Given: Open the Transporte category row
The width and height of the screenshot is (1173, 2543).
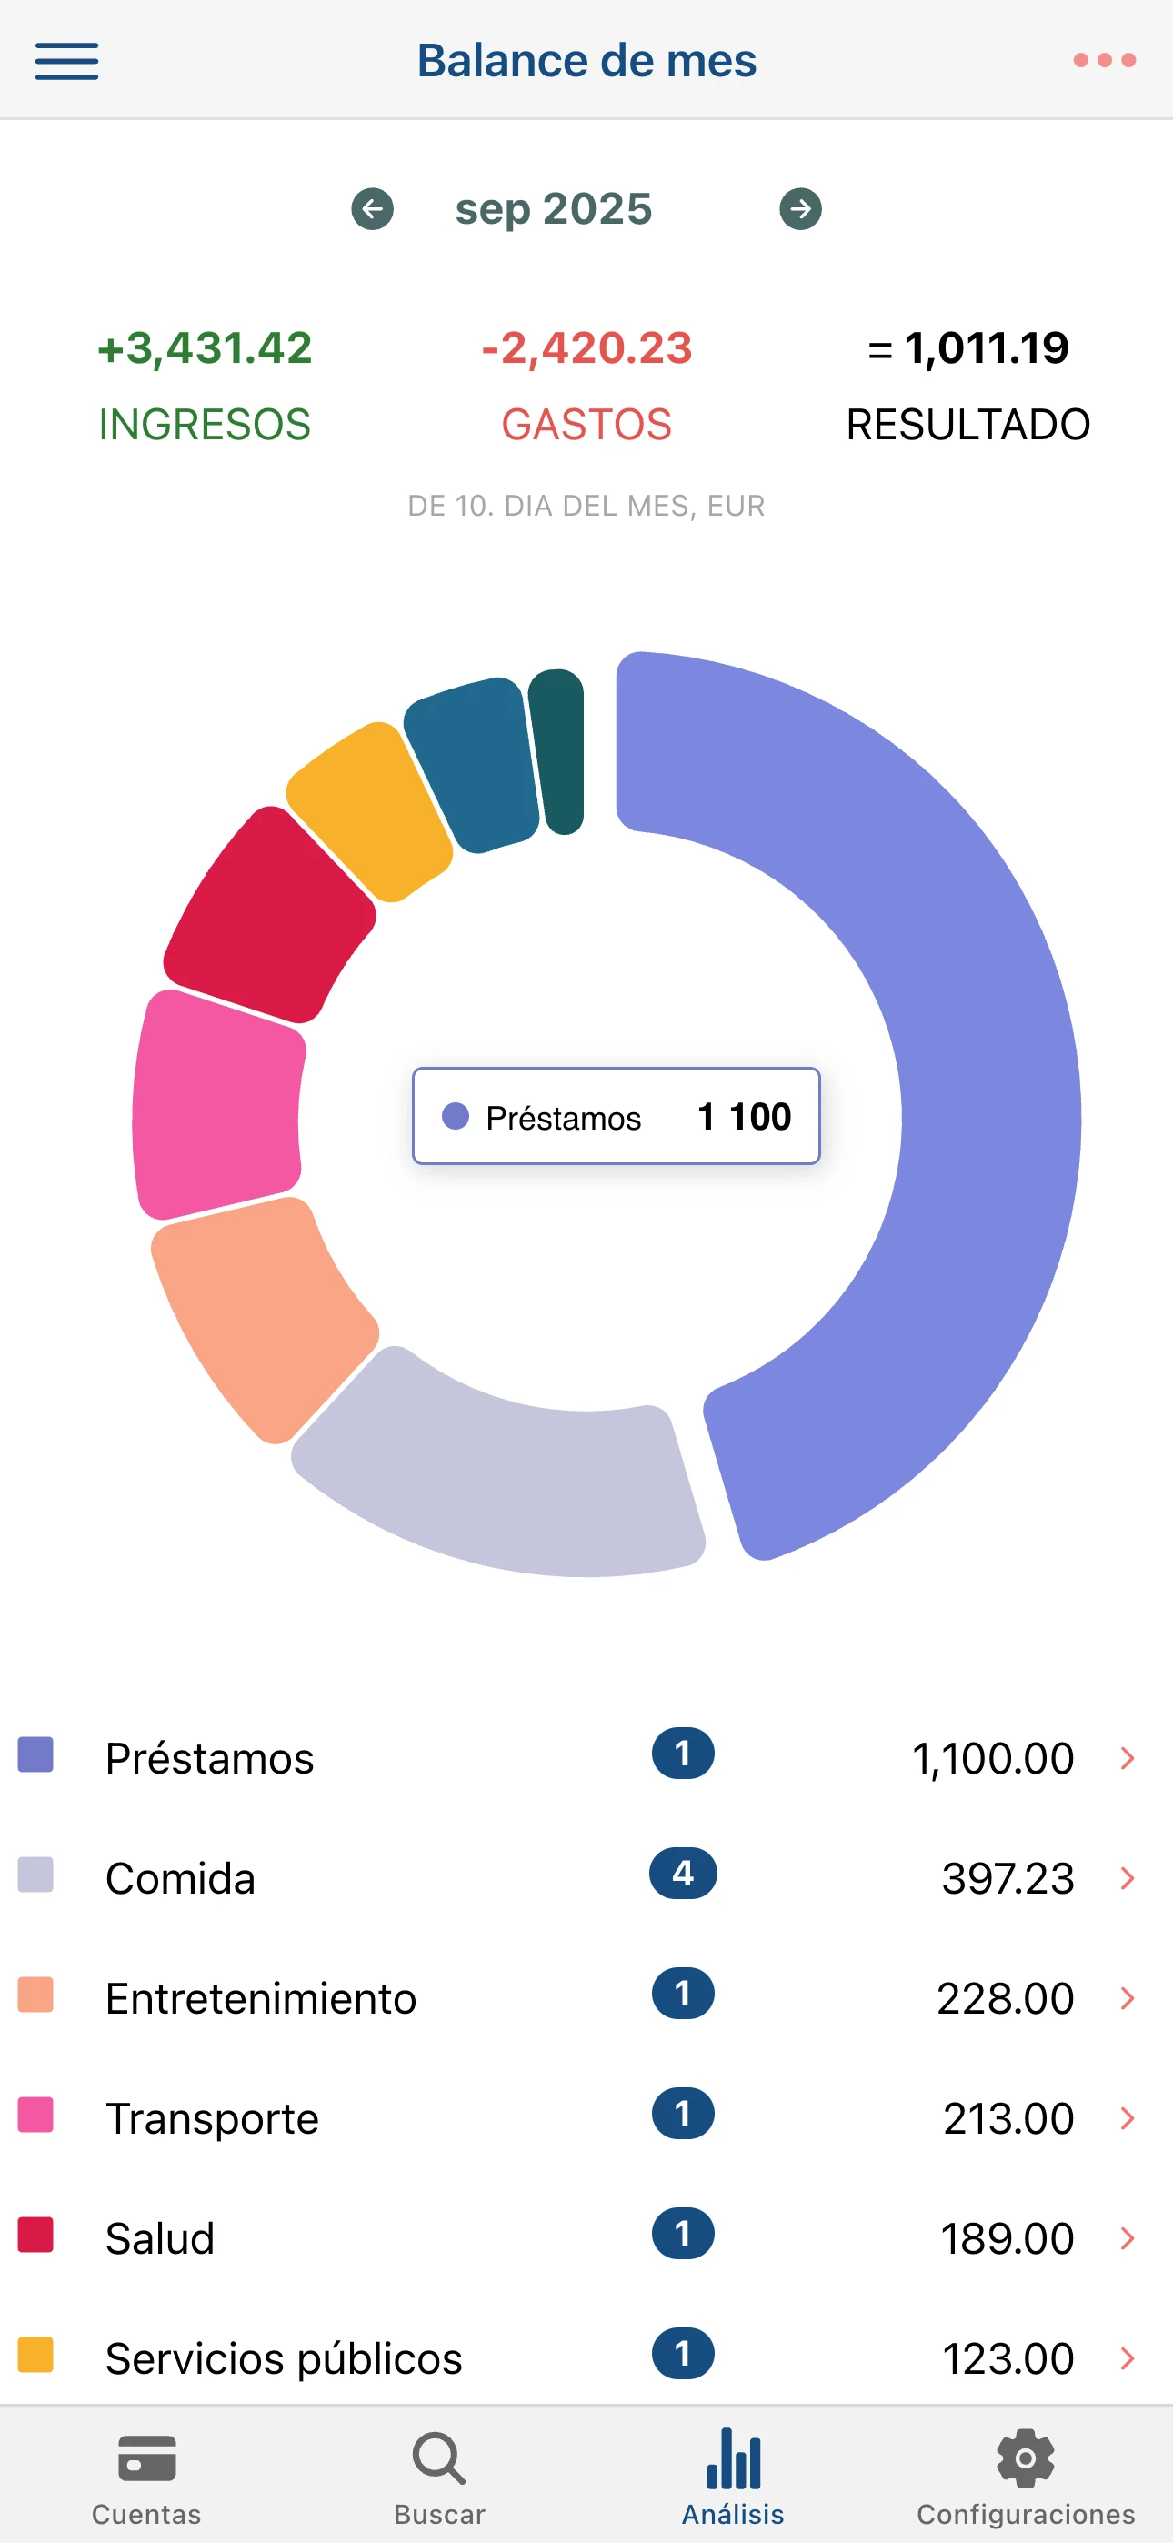Looking at the screenshot, I should [x=395, y=2118].
